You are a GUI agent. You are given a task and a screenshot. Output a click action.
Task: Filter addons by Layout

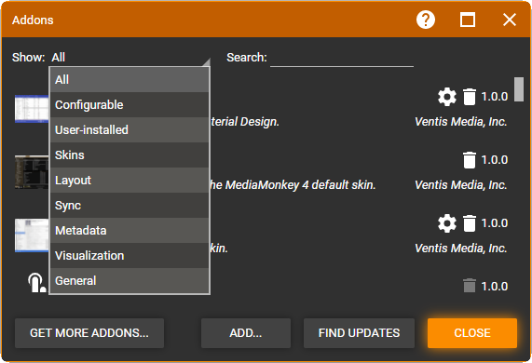pyautogui.click(x=130, y=180)
